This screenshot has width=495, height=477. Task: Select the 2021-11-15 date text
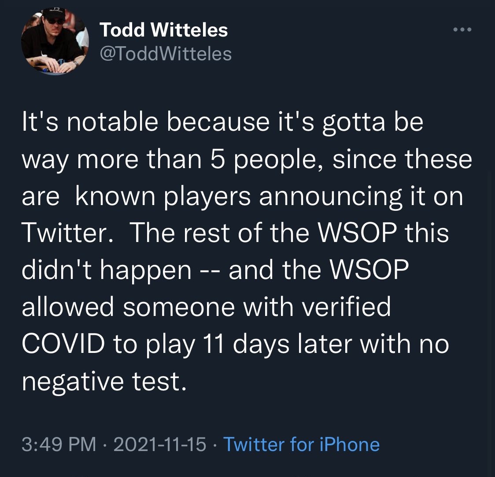[x=159, y=444]
